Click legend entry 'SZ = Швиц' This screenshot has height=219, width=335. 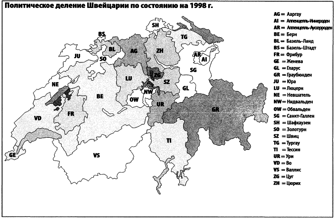click(286, 136)
